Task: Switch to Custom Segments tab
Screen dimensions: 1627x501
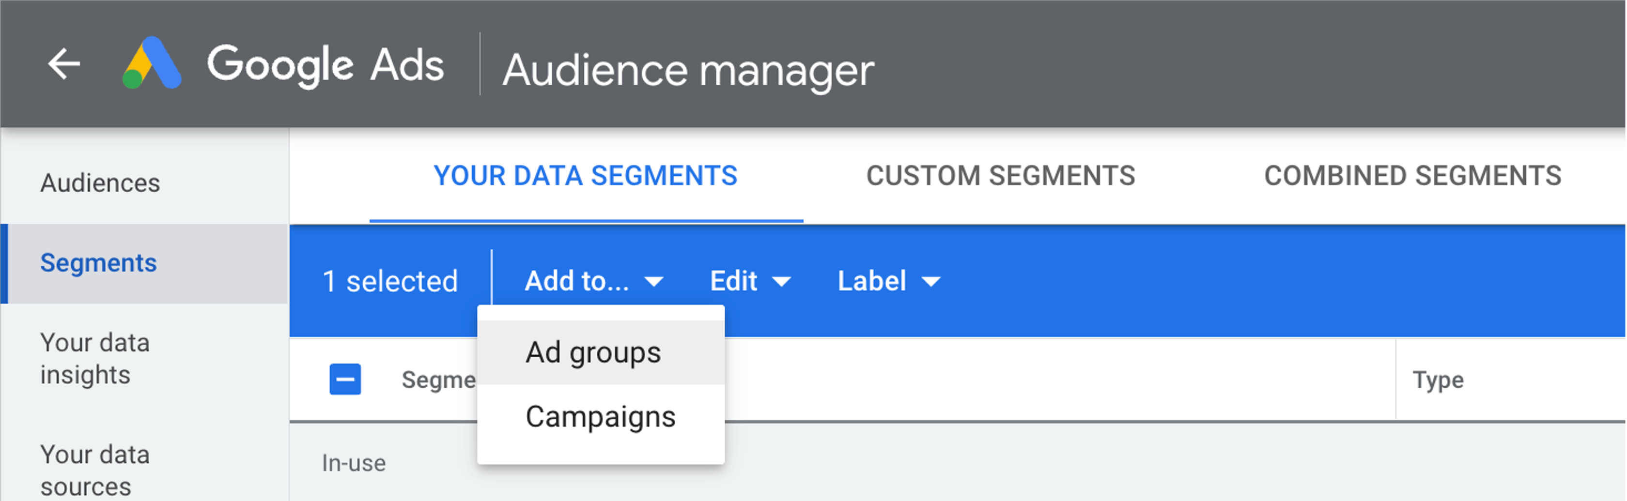Action: 1000,176
